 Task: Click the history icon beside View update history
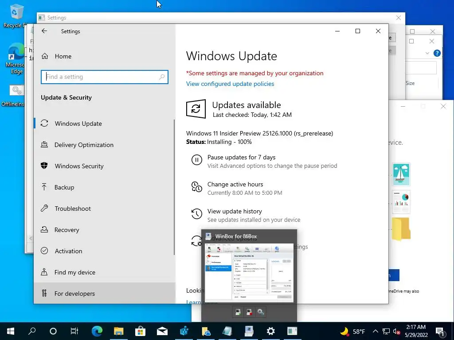coord(196,214)
